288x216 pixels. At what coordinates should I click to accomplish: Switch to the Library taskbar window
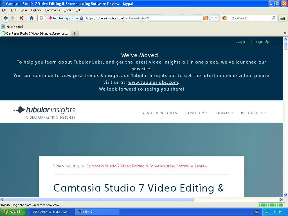coord(97,212)
